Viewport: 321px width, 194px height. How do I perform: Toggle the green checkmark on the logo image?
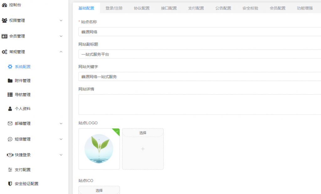pos(117,131)
